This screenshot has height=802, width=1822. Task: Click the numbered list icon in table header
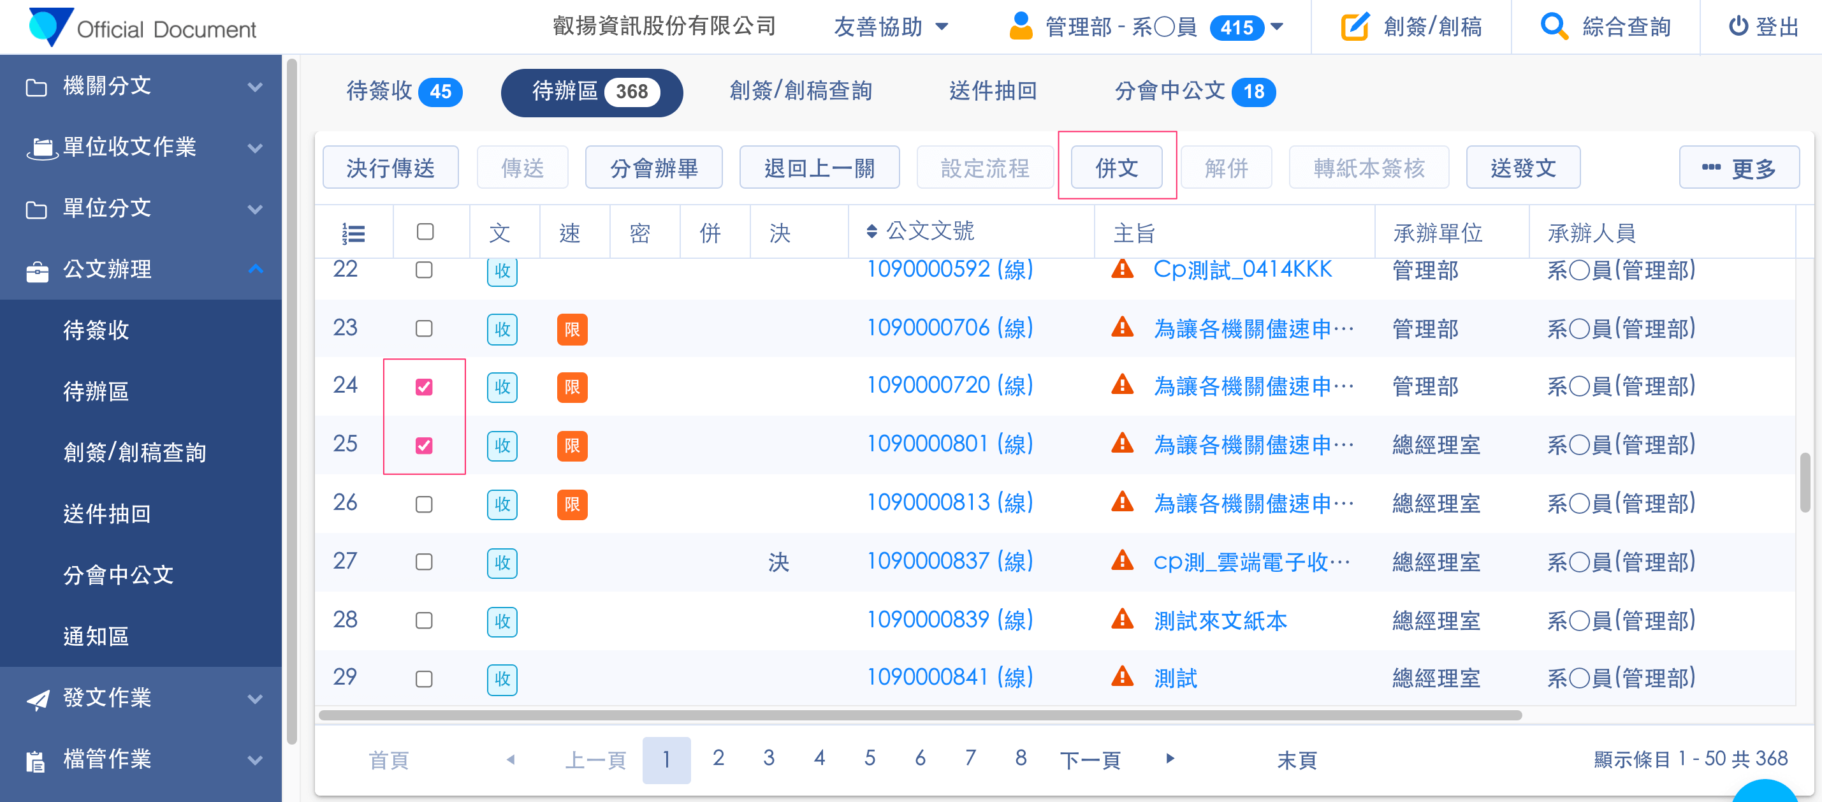click(354, 233)
